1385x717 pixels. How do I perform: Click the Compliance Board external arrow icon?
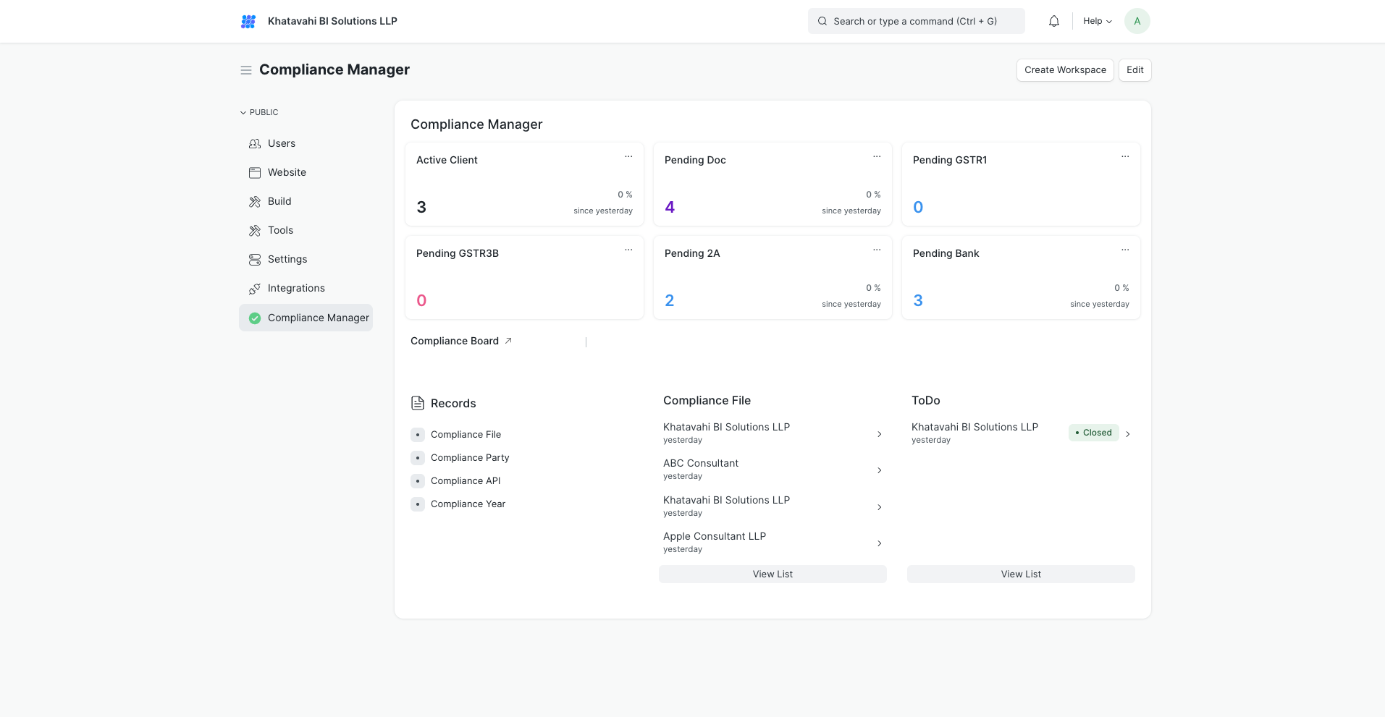(508, 341)
